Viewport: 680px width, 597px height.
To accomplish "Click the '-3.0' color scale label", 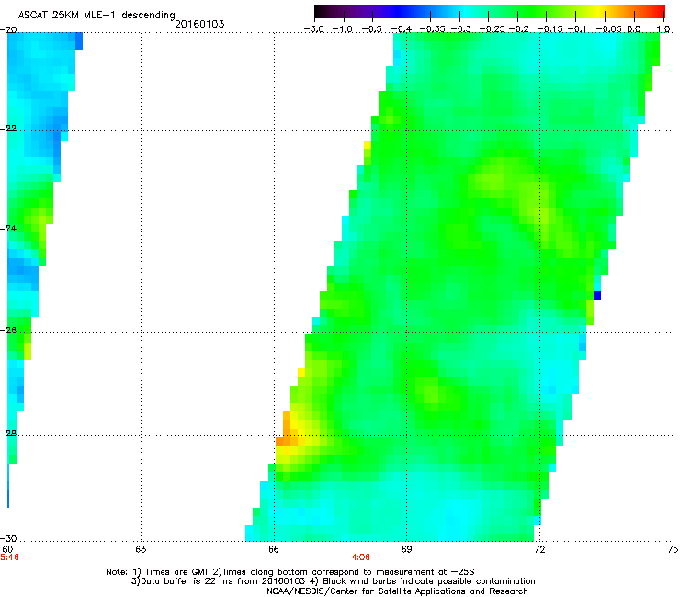I will point(314,29).
